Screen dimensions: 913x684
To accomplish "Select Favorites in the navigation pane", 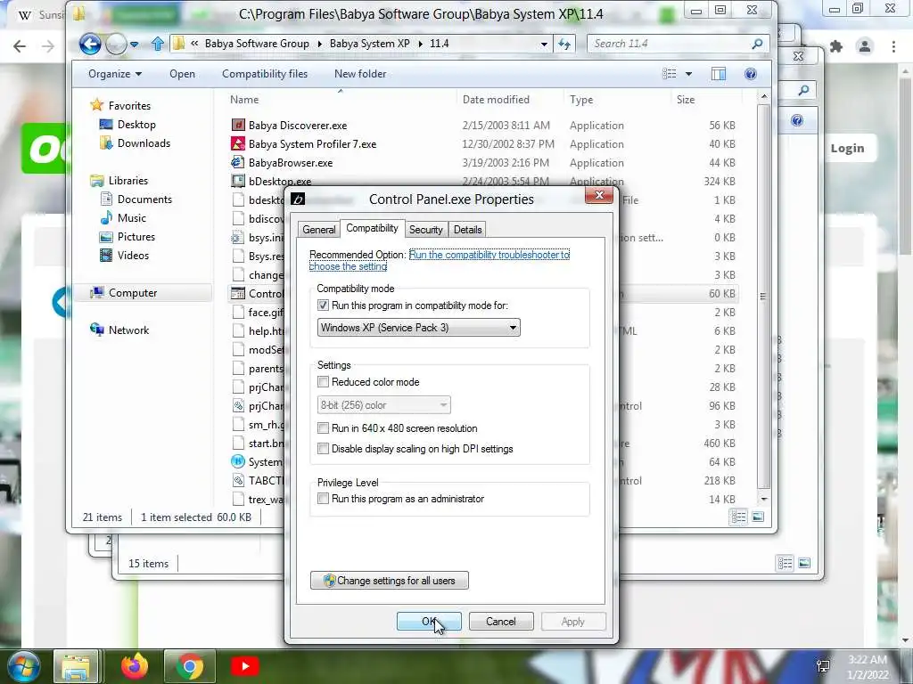I will pos(129,106).
